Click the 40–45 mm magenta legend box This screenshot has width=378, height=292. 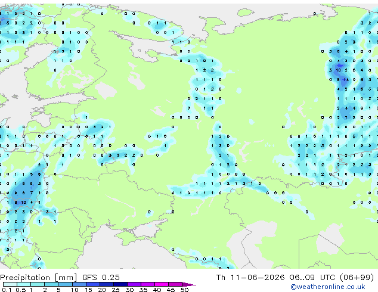162,284
